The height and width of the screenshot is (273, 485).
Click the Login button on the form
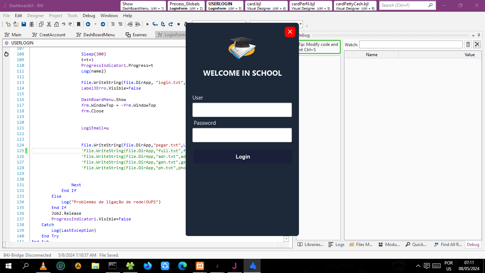(x=243, y=157)
